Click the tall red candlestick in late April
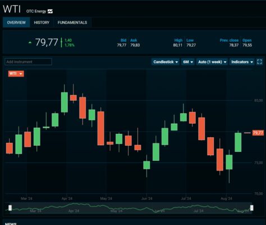 pos(101,128)
